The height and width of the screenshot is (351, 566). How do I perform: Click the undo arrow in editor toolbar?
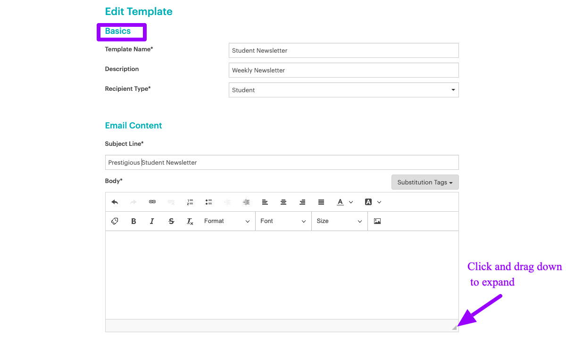[x=115, y=202]
